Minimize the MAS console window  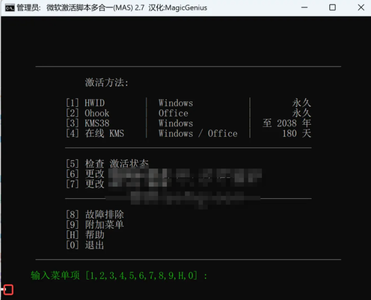[x=304, y=7]
